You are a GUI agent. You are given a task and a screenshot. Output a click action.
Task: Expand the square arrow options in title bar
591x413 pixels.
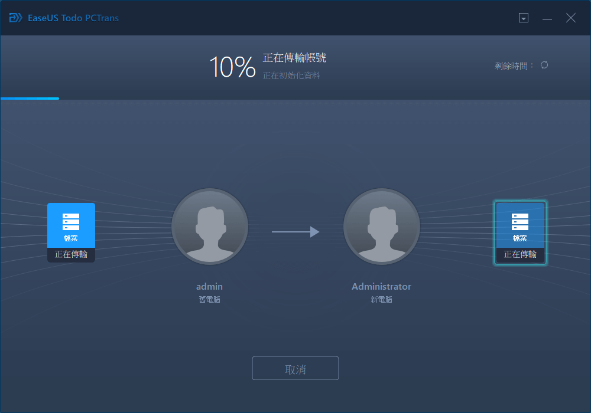pos(524,18)
